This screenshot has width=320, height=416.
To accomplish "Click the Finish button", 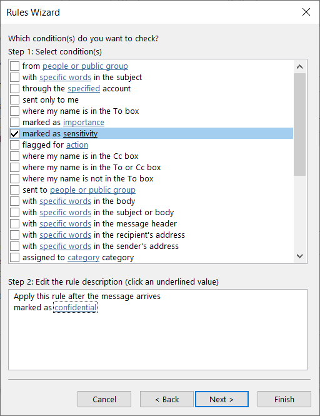I will (x=284, y=399).
